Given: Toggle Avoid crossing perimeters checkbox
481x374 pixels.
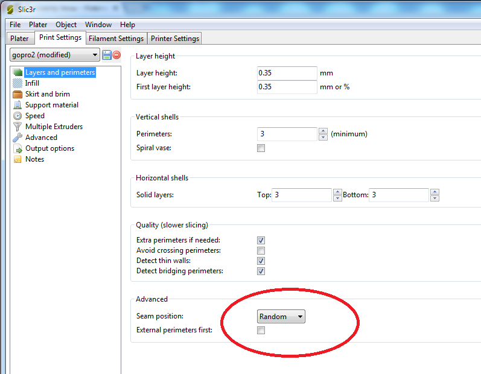Looking at the screenshot, I should click(261, 250).
